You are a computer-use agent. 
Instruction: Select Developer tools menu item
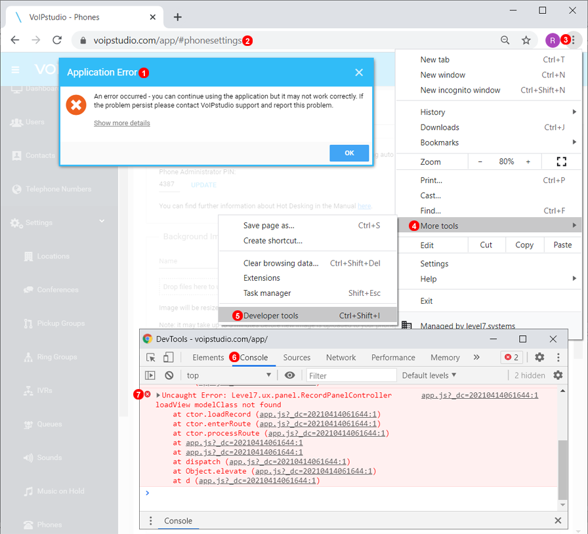(x=308, y=316)
